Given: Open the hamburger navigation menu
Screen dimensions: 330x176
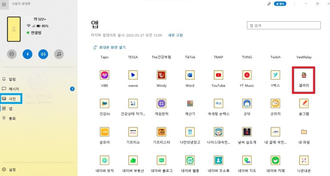Looking at the screenshot, I should coord(4,4).
